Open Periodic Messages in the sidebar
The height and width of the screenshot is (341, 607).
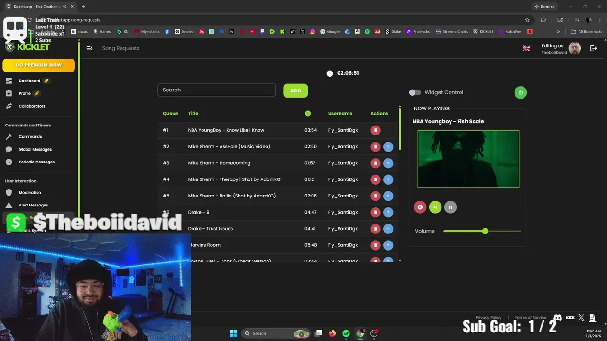point(36,162)
